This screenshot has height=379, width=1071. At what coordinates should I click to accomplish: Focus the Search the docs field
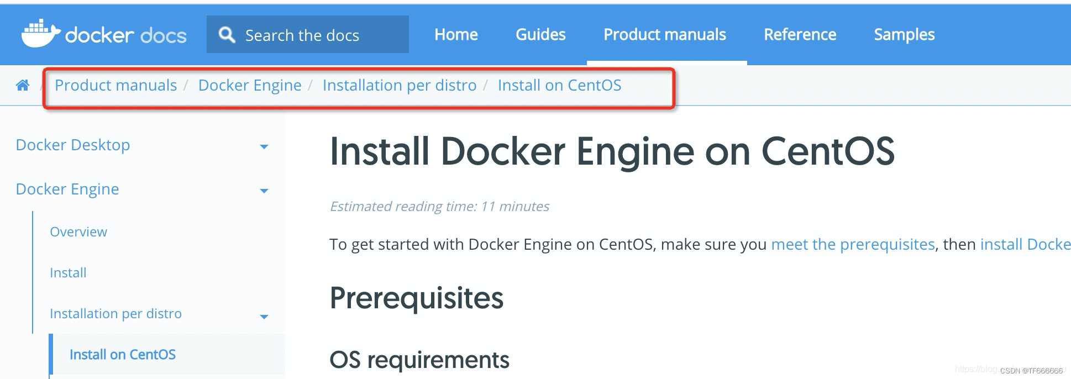coord(308,34)
